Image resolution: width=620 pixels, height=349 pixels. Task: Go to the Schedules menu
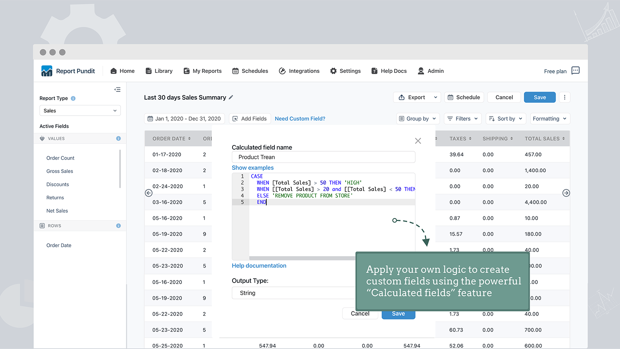(x=250, y=71)
